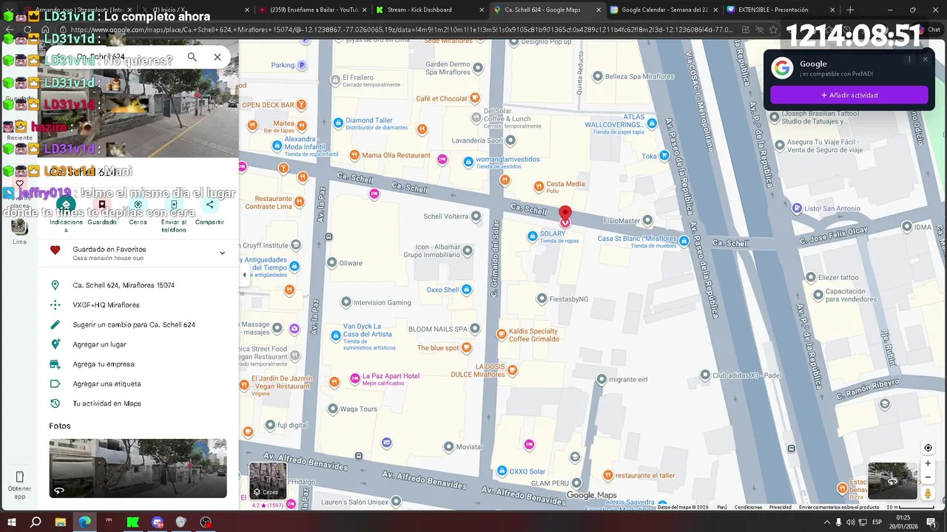Open the Capas layers thumbnail
Screen dimensions: 947x532
[x=267, y=480]
